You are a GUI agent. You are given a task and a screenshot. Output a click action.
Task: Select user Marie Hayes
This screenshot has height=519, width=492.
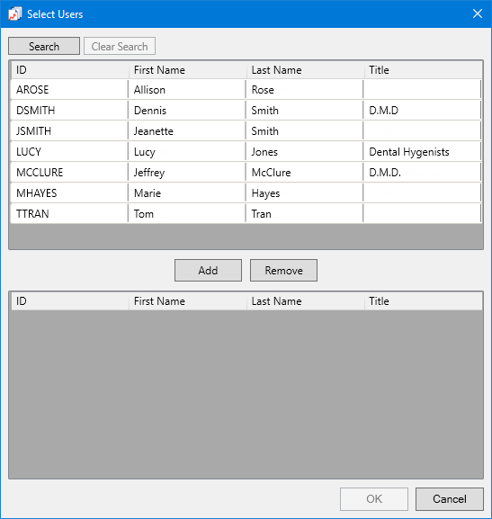246,193
